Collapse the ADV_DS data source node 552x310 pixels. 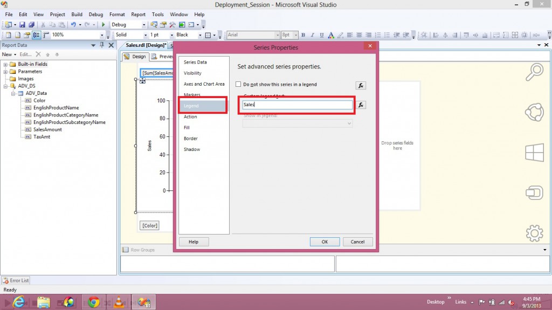click(6, 86)
